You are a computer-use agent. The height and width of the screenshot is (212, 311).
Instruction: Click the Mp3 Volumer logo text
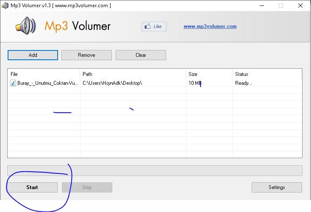[x=78, y=26]
